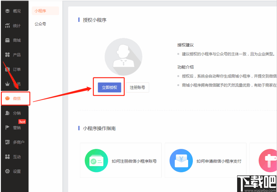Open the 统计 menu item

(17, 26)
